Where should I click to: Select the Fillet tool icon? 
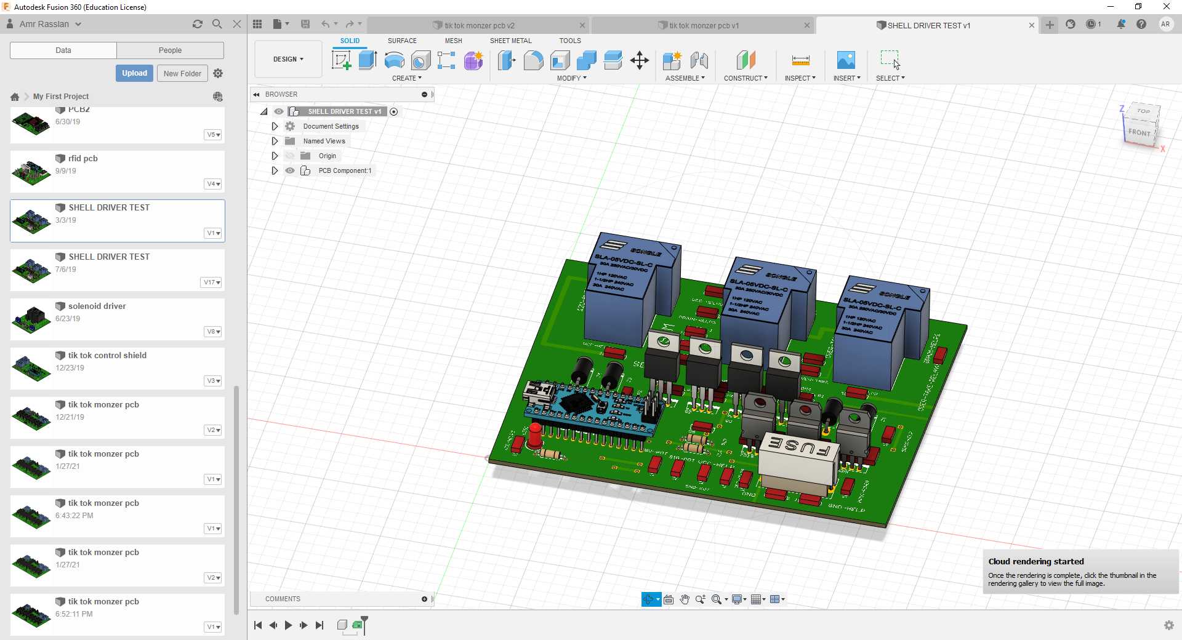(534, 60)
